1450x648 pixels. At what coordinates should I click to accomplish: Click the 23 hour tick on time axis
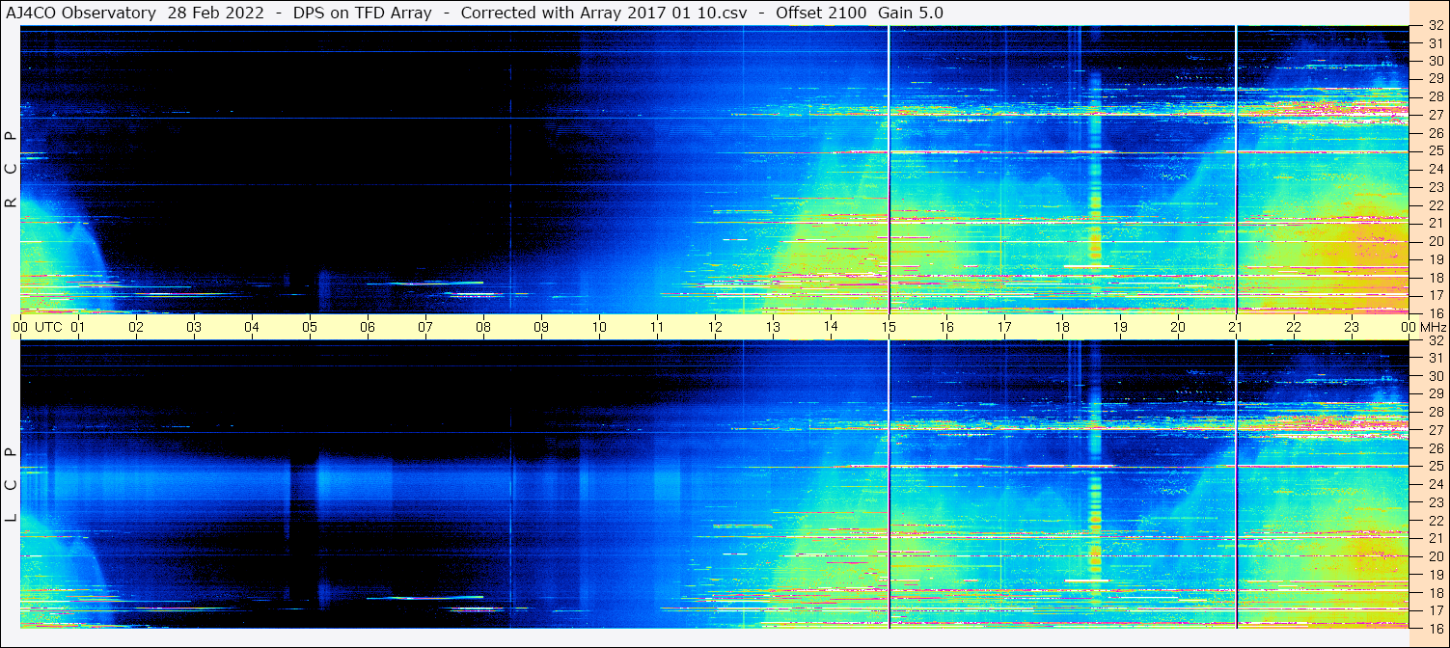[x=1352, y=327]
